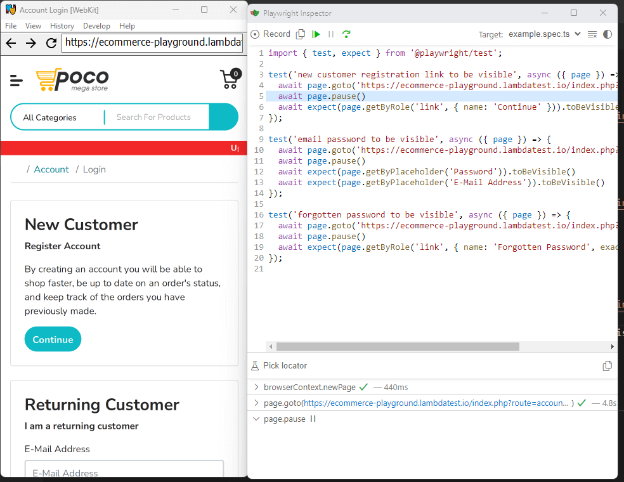The image size is (624, 482).
Task: Expand the page.goto log entry
Action: click(256, 403)
